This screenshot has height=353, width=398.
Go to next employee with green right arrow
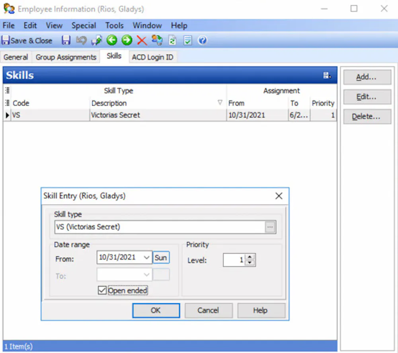coord(127,40)
